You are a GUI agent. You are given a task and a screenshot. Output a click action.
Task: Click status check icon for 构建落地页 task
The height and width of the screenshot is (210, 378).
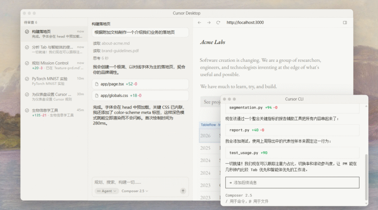pos(27,32)
